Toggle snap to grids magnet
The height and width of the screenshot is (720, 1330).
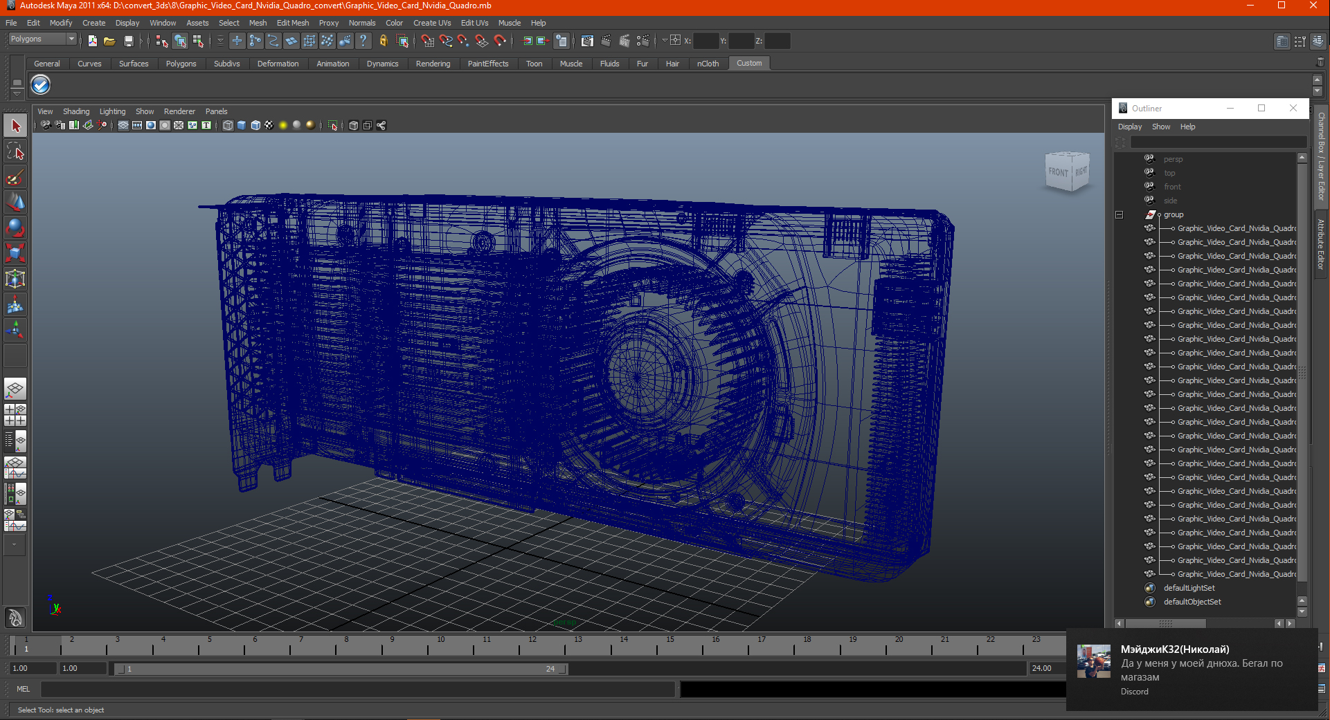point(427,41)
